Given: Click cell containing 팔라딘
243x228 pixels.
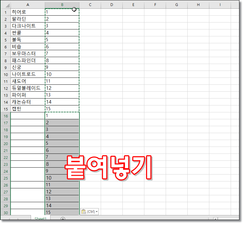Looking at the screenshot, I should click(x=28, y=19).
